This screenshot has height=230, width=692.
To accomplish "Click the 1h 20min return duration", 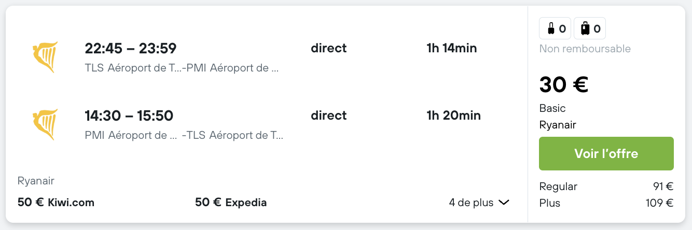I will (x=454, y=115).
